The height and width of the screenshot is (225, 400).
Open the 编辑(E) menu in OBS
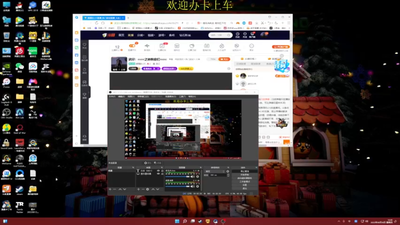[121, 96]
